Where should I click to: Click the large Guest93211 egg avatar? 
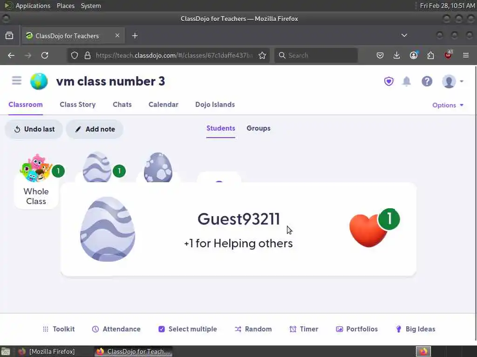pos(108,229)
